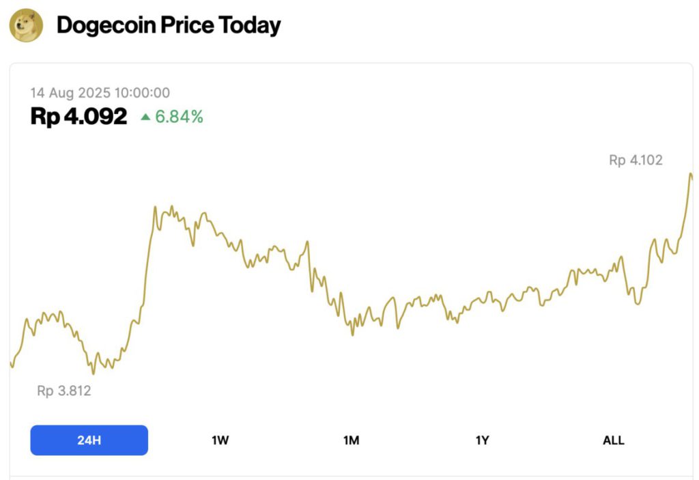Select the Rp 4.092 current price display
Viewport: 699px width, 480px height.
tap(77, 115)
